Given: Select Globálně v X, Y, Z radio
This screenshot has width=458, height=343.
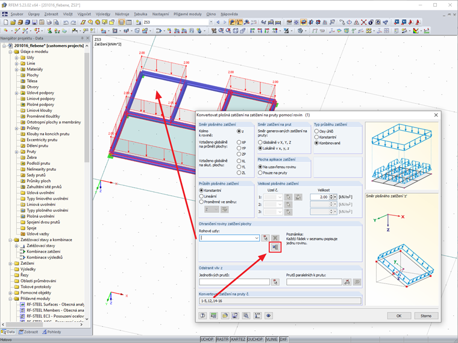Looking at the screenshot, I should click(x=260, y=143).
